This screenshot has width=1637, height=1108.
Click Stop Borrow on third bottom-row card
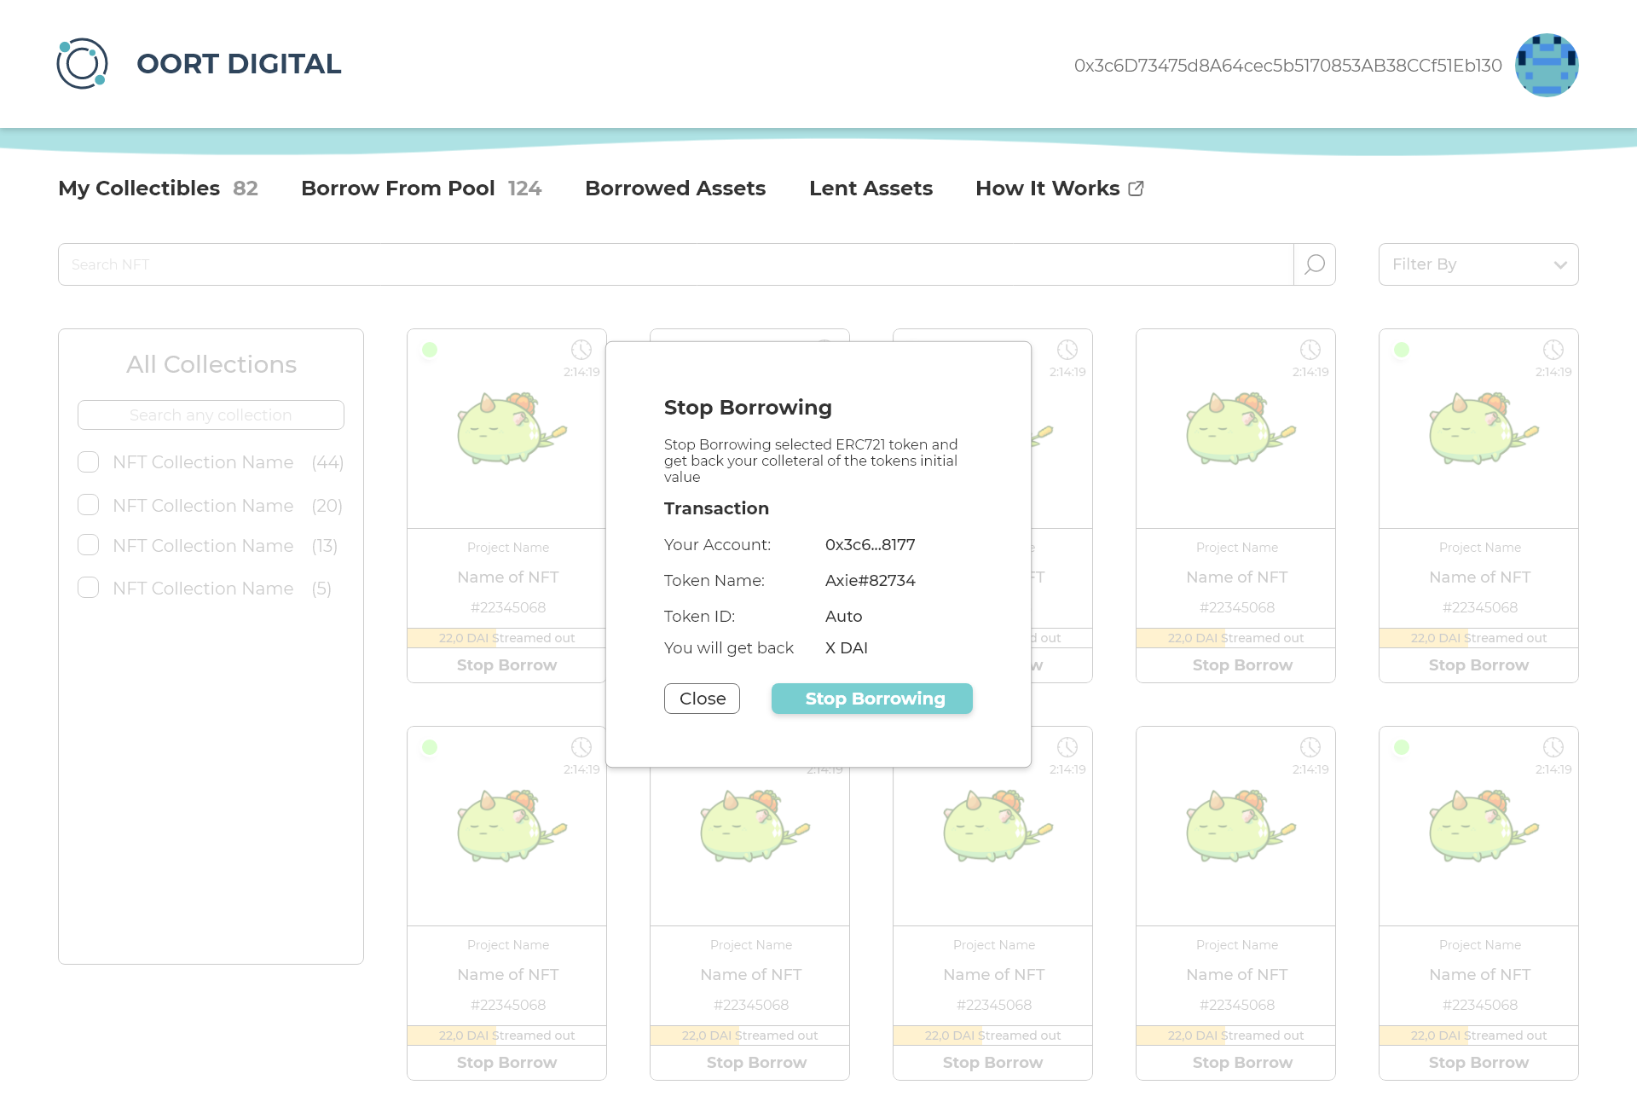click(x=992, y=1063)
